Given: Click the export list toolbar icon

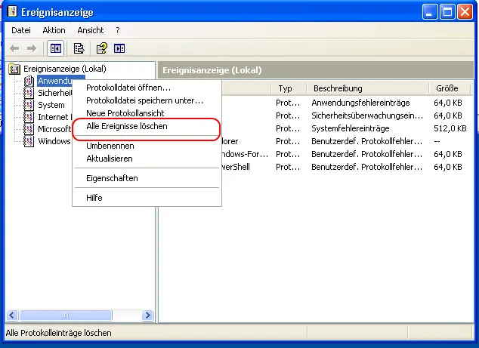Looking at the screenshot, I should click(x=79, y=48).
